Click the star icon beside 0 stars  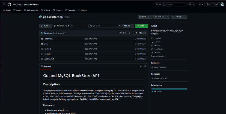[x=152, y=45]
